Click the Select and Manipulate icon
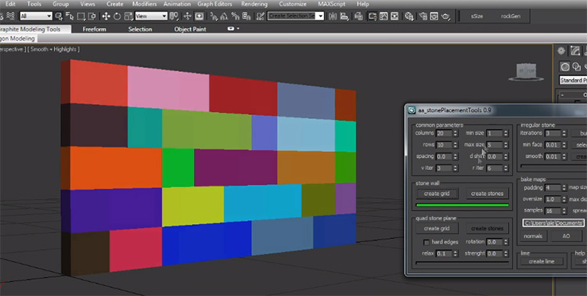This screenshot has height=296, width=587. point(187,16)
